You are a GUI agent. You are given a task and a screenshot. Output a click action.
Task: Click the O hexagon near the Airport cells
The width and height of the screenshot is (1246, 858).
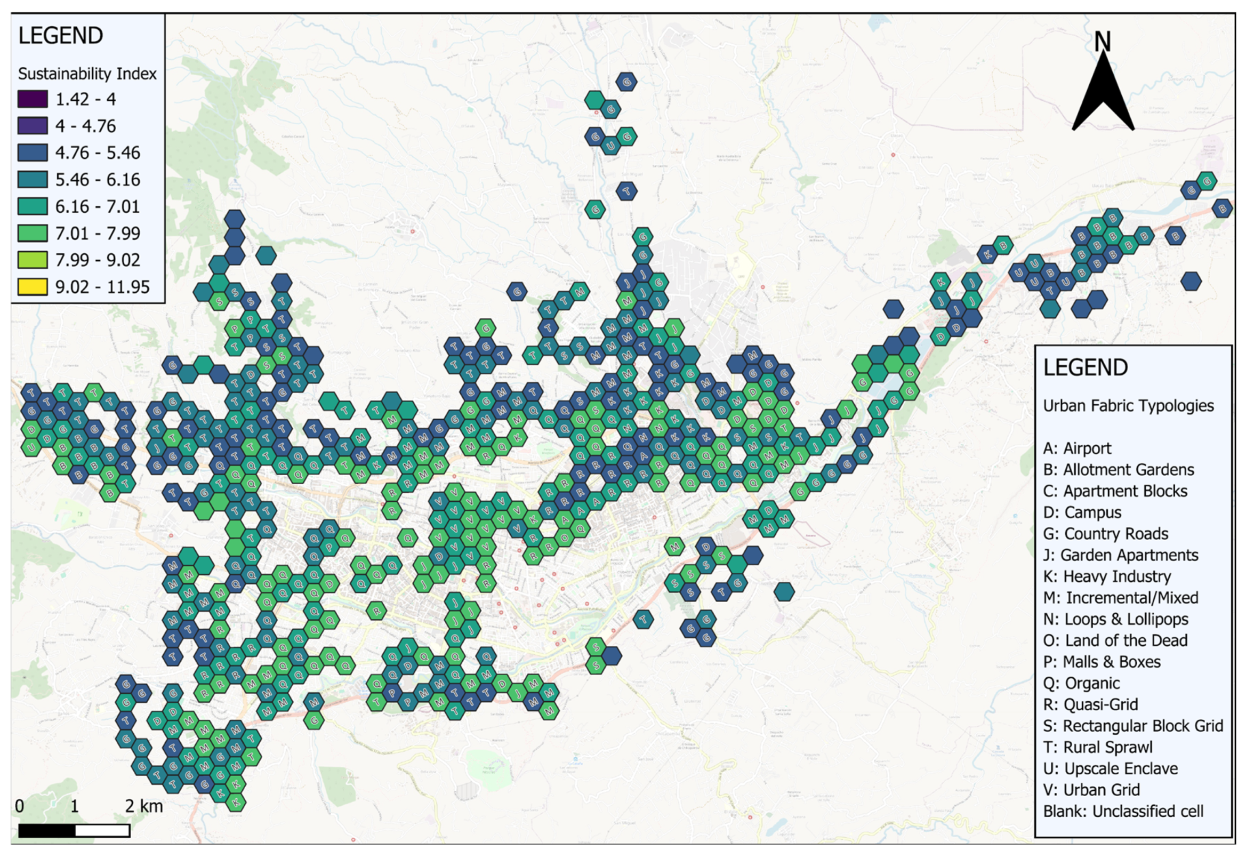point(565,537)
